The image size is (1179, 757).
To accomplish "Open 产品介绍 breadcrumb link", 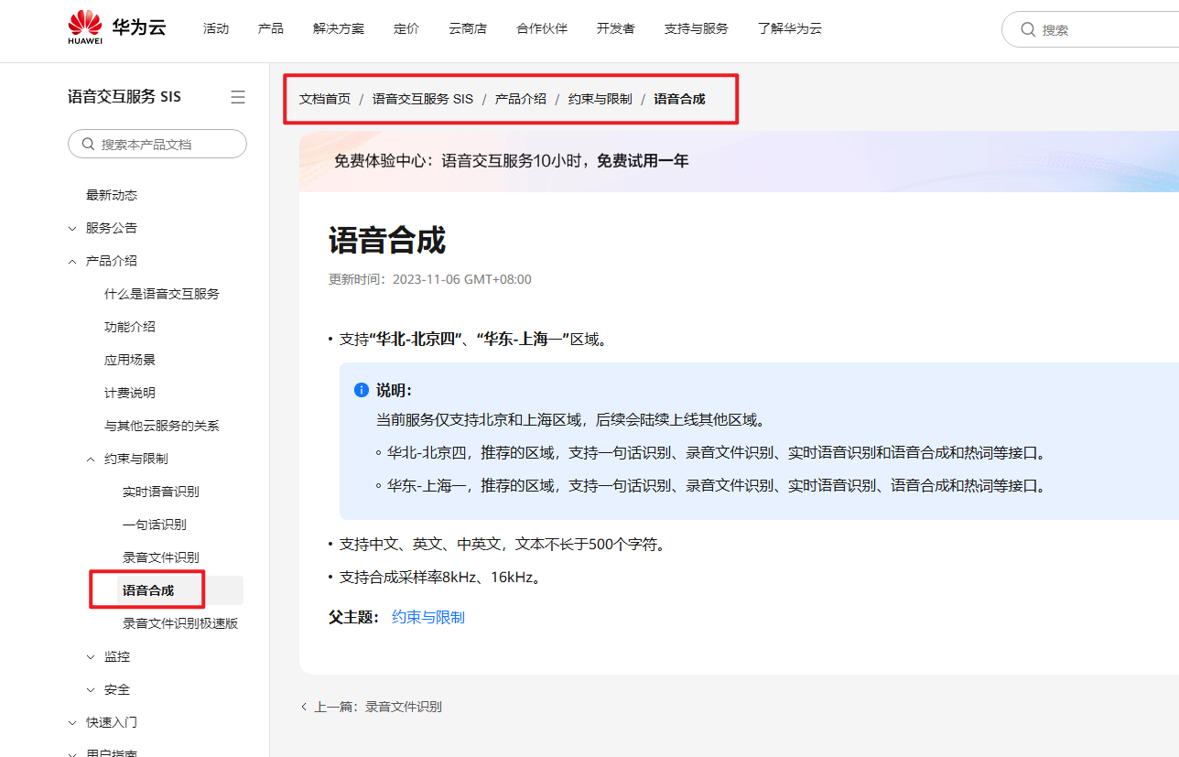I will coord(521,99).
